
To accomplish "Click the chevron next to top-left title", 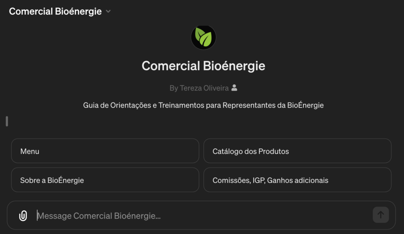I will (x=108, y=11).
